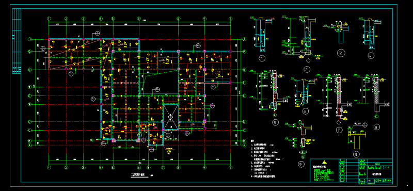The height and width of the screenshot is (191, 413).
Task: Click grid axis bubble J on left side
Action: click(30, 40)
